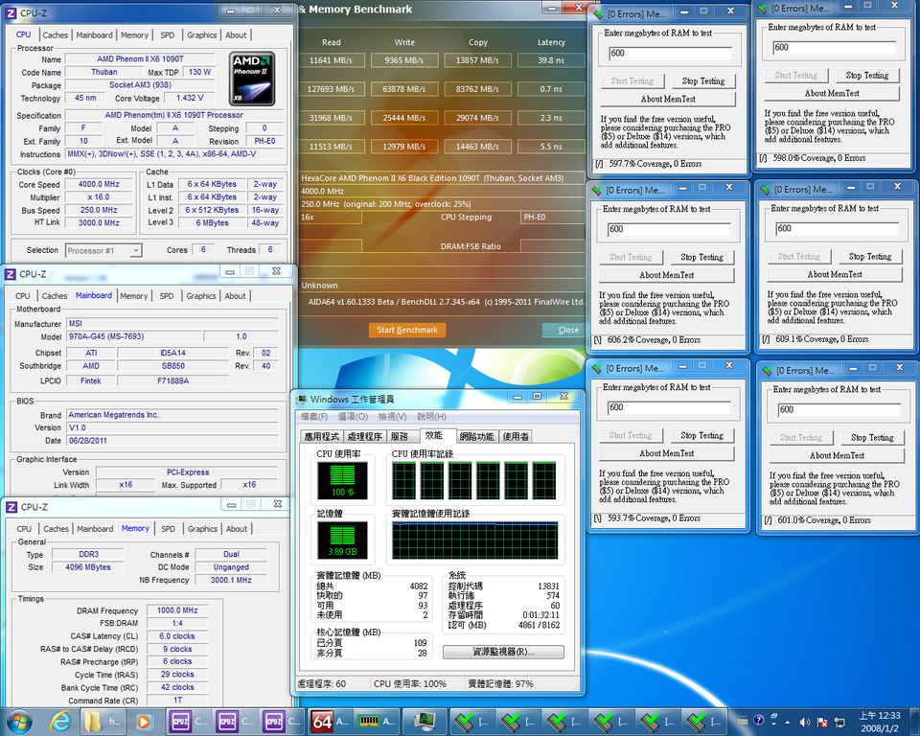Open the 檔案(F) menu in Task Manager
The width and height of the screenshot is (920, 736).
pos(314,417)
